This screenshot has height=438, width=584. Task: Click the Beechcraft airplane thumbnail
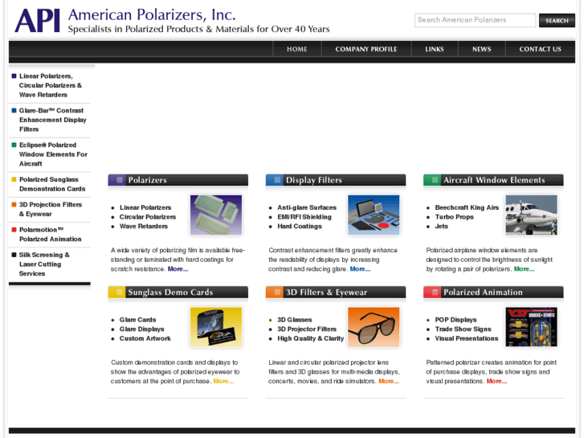532,215
